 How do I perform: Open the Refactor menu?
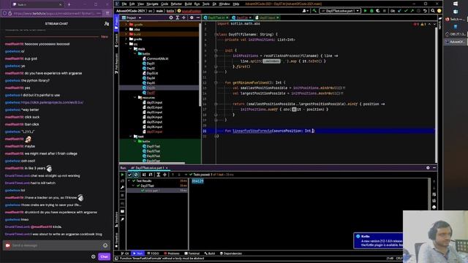tap(176, 4)
